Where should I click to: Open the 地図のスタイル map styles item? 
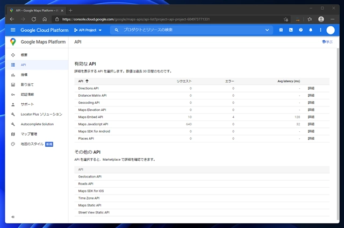(37, 144)
